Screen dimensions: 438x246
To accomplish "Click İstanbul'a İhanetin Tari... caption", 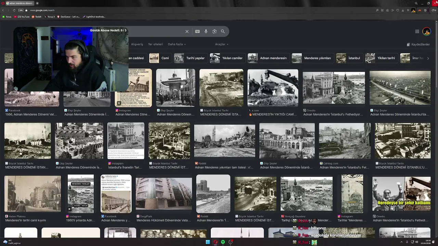I will coord(125,167).
